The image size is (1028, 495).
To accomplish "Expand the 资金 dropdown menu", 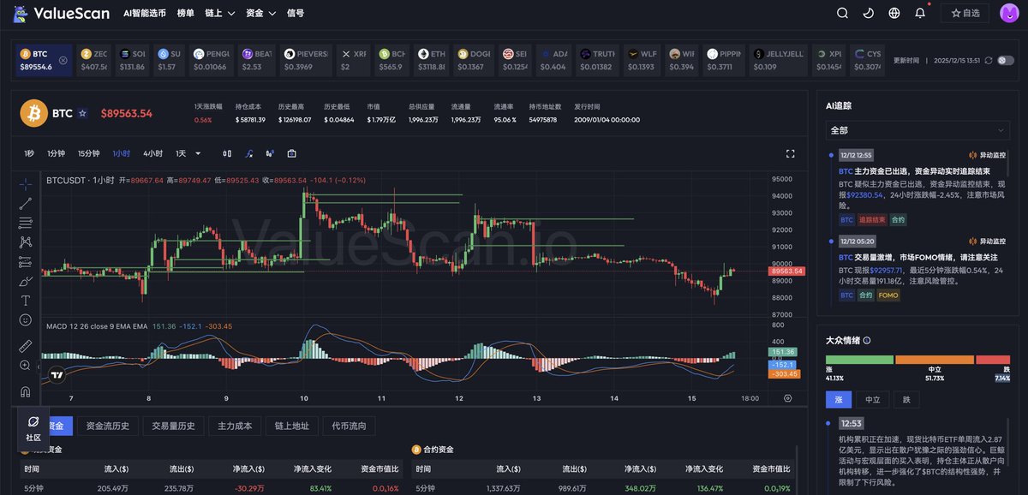I will coord(260,14).
